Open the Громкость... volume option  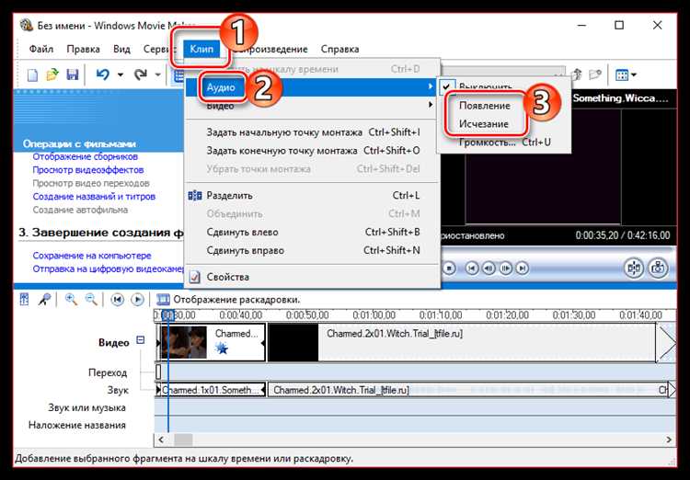(x=503, y=143)
